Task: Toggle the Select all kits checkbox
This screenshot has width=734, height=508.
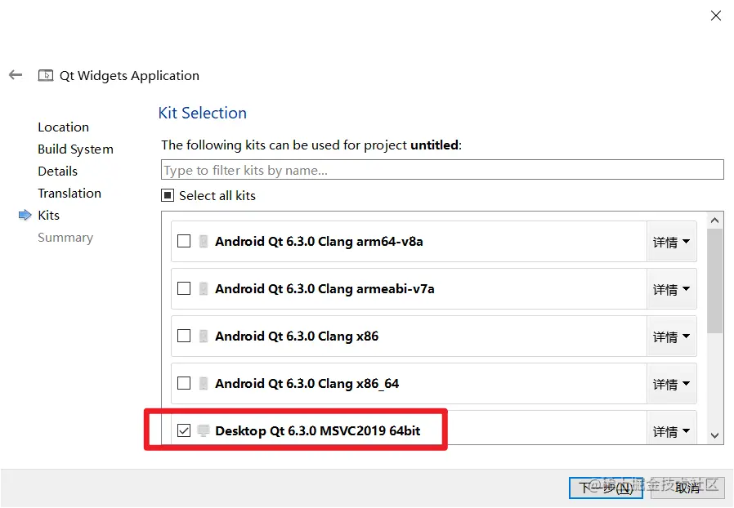Action: pyautogui.click(x=168, y=196)
